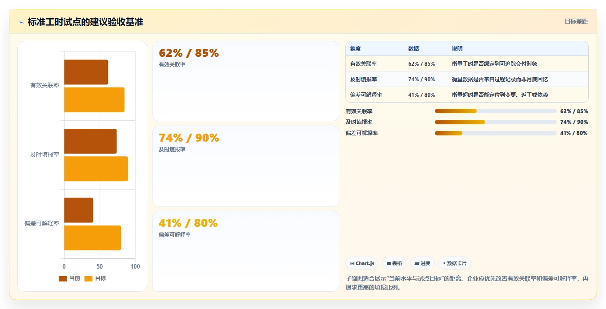Screen dimensions: 606x309
Task: Click the 及时填报率 label under 74% card
Action: pyautogui.click(x=172, y=150)
